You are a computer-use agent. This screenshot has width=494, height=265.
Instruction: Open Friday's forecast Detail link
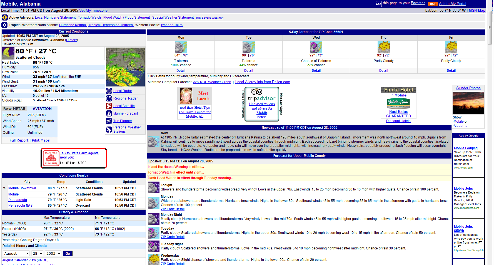coord(451,71)
